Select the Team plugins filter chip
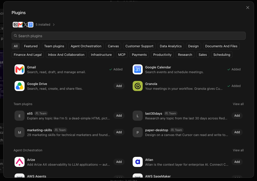The width and height of the screenshot is (257, 181). 54,46
